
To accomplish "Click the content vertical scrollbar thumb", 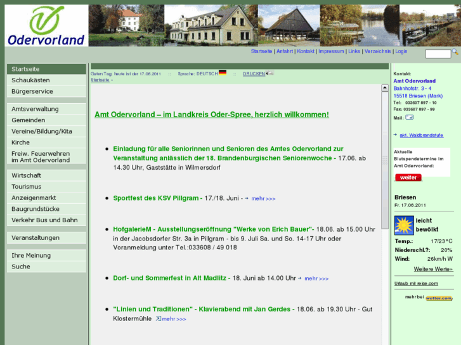I will tap(384, 160).
